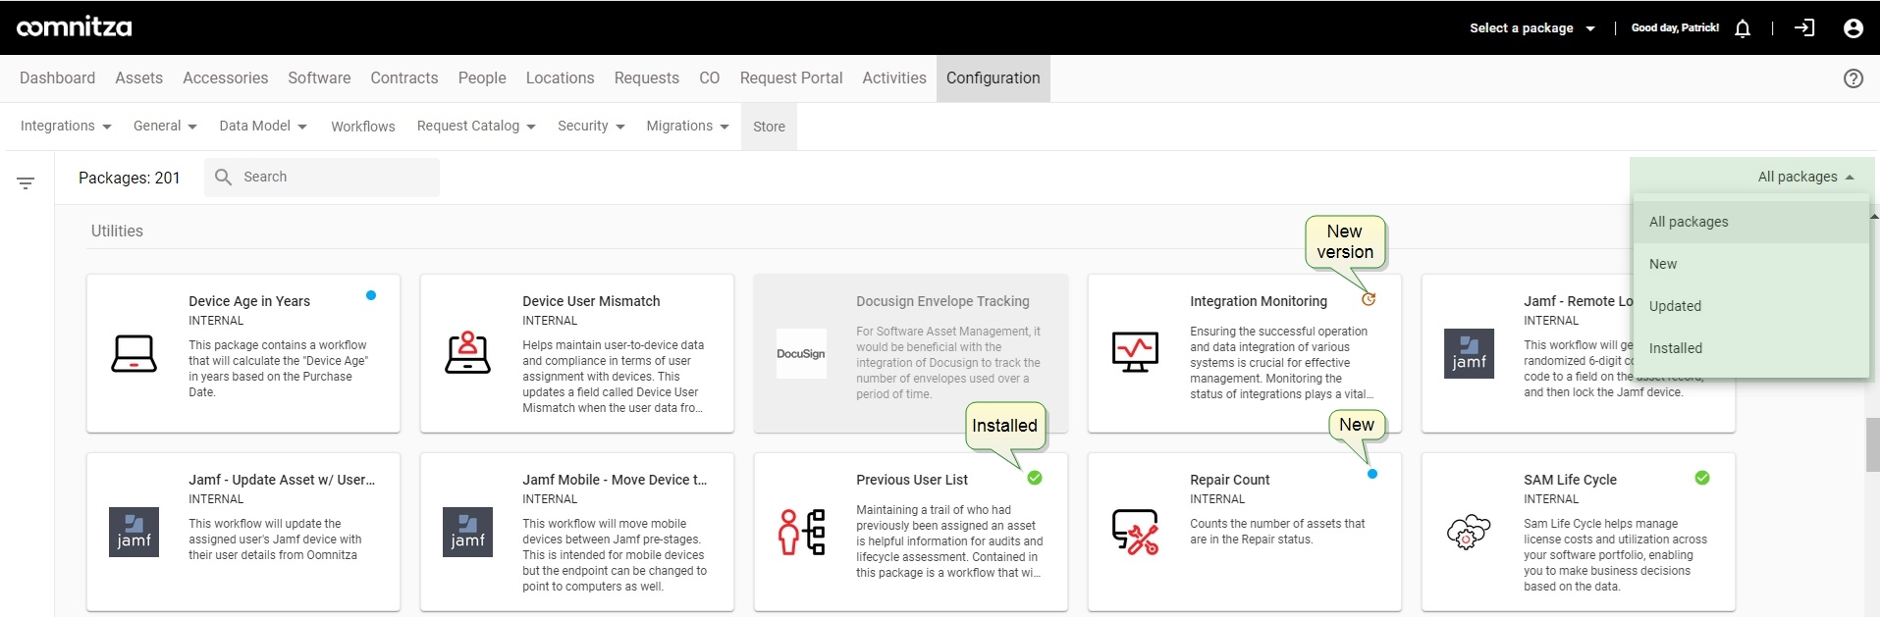Open the Software tab

tap(319, 78)
